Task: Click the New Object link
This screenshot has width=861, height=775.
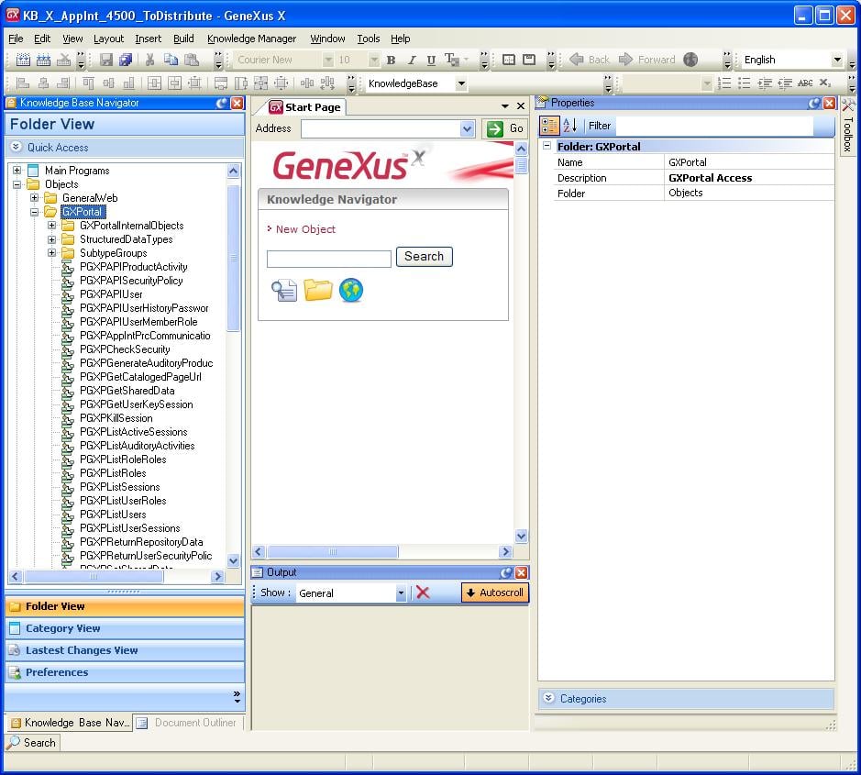Action: [305, 229]
